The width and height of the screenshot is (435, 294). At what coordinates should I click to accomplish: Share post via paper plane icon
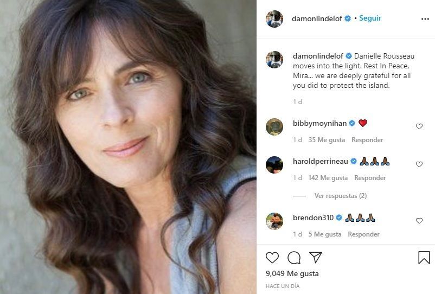315,257
